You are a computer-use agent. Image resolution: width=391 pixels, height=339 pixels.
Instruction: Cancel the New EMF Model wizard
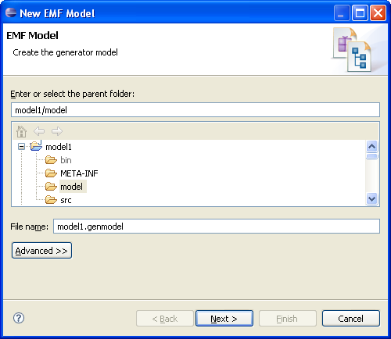(x=351, y=319)
